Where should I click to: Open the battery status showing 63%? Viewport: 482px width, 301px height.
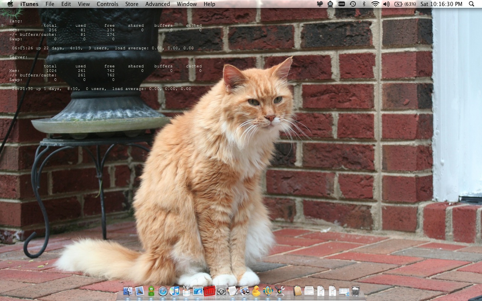tap(405, 4)
